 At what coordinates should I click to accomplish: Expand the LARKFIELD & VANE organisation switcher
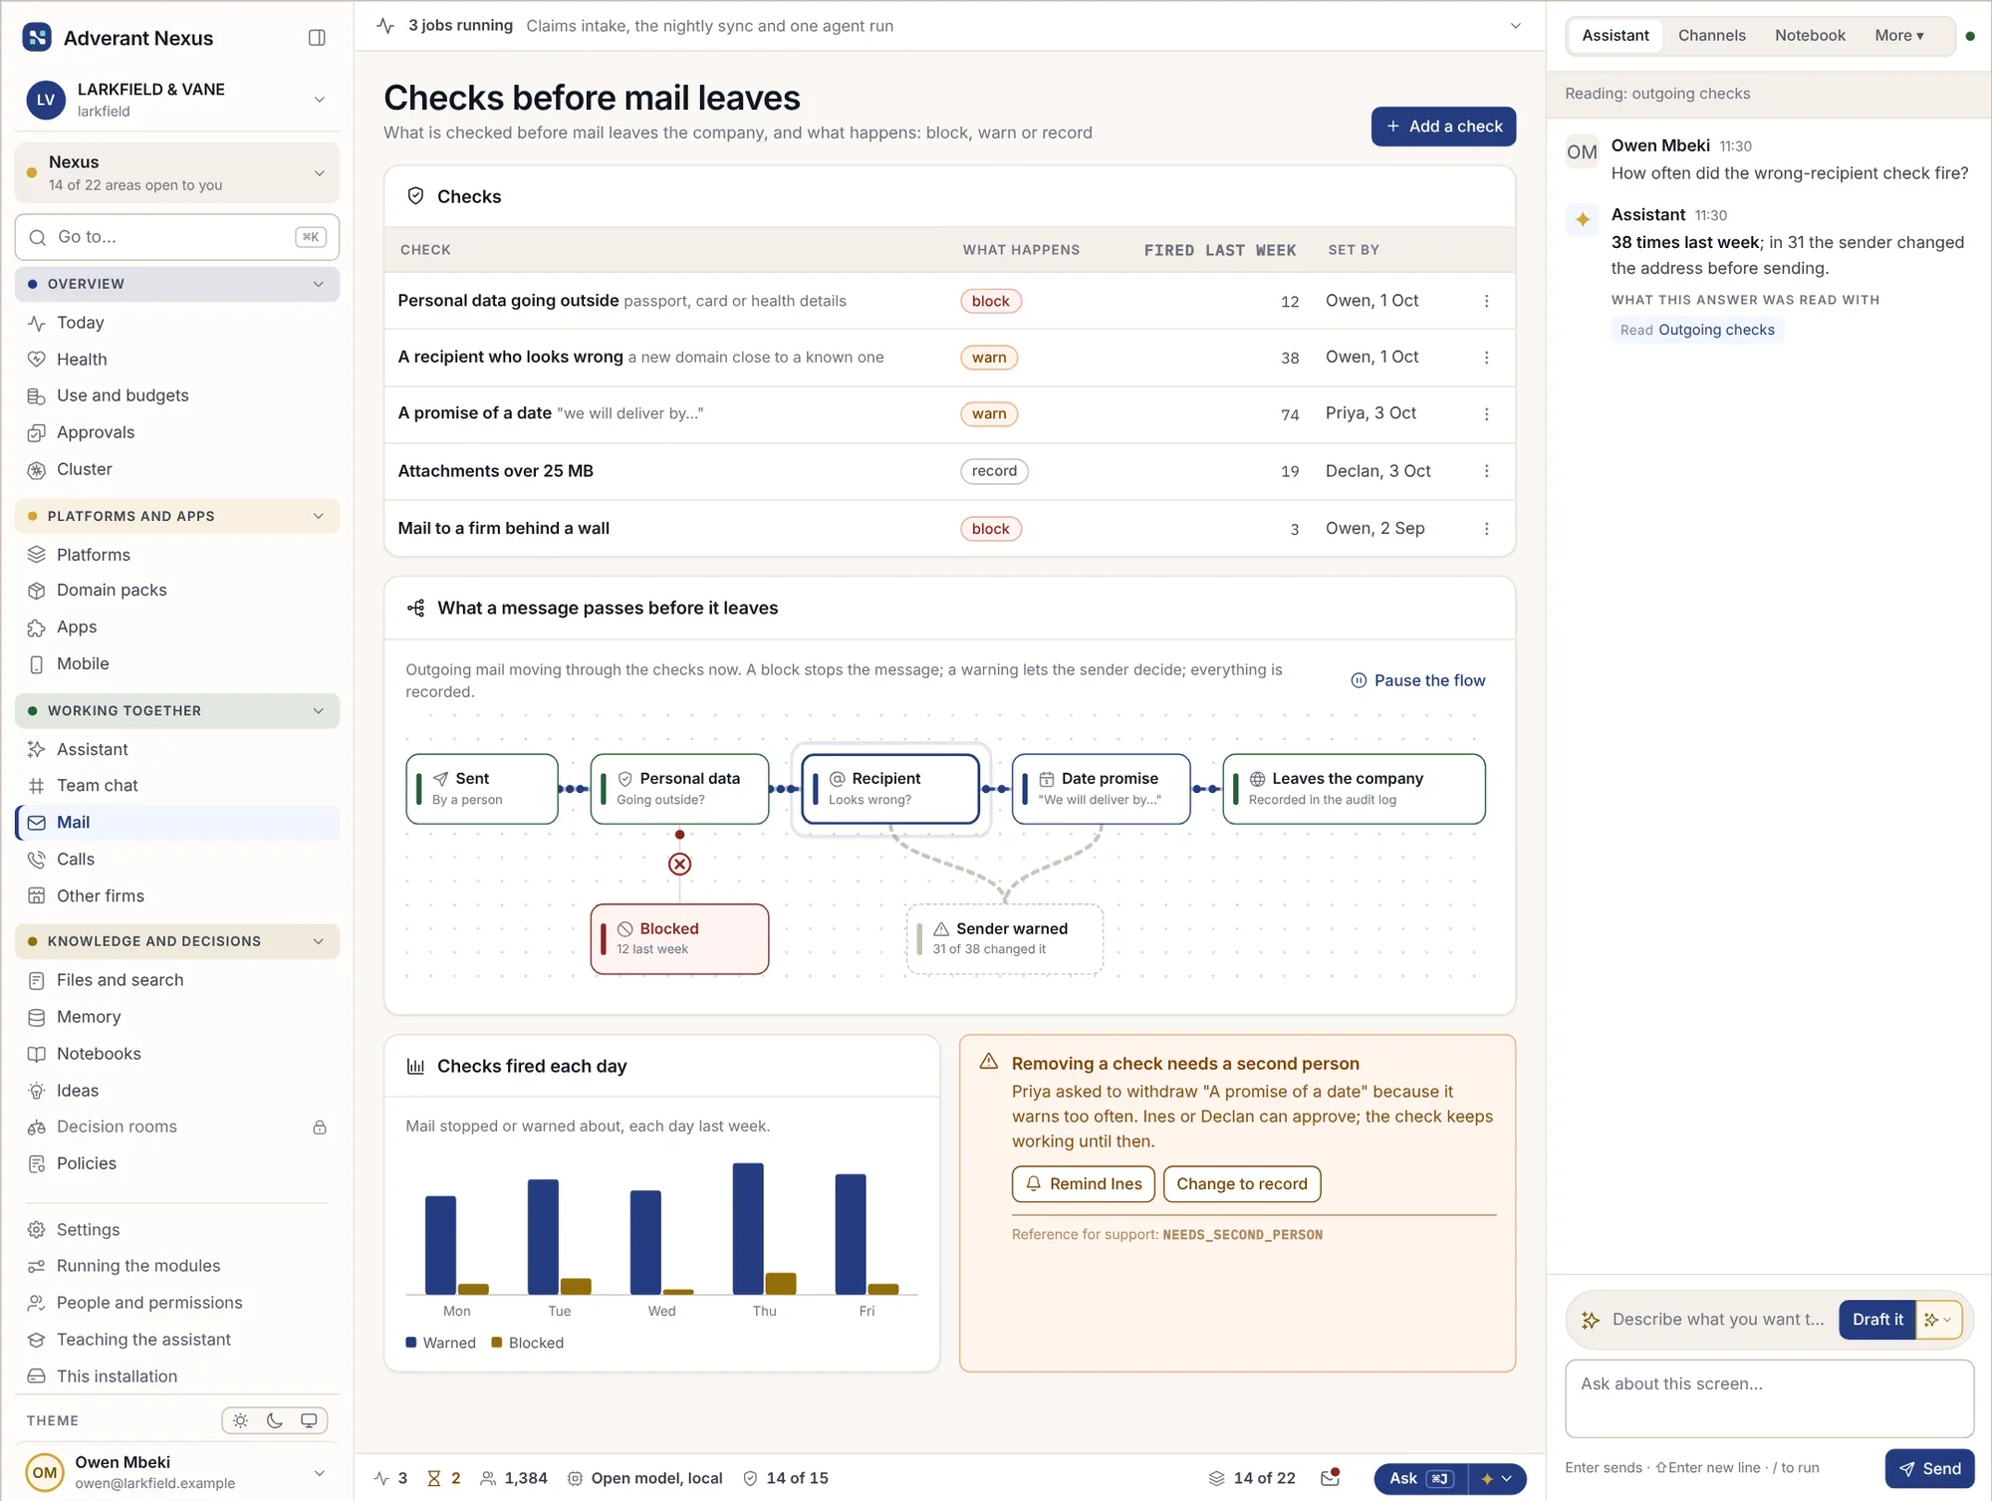[177, 100]
